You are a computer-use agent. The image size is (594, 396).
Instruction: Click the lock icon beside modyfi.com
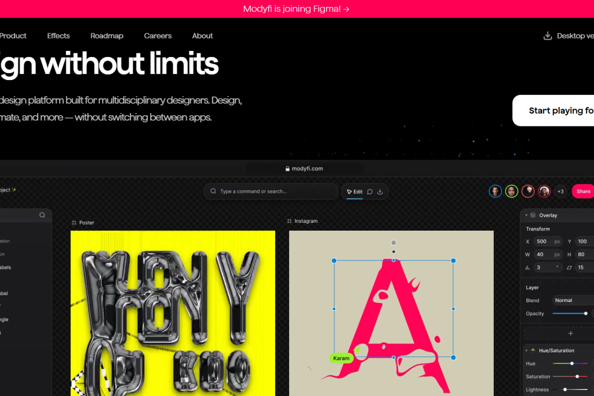pos(288,169)
